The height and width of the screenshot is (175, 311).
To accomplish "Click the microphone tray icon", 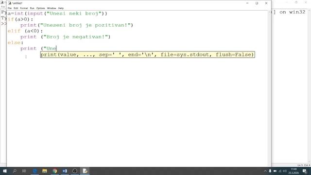I will pyautogui.click(x=270, y=171).
